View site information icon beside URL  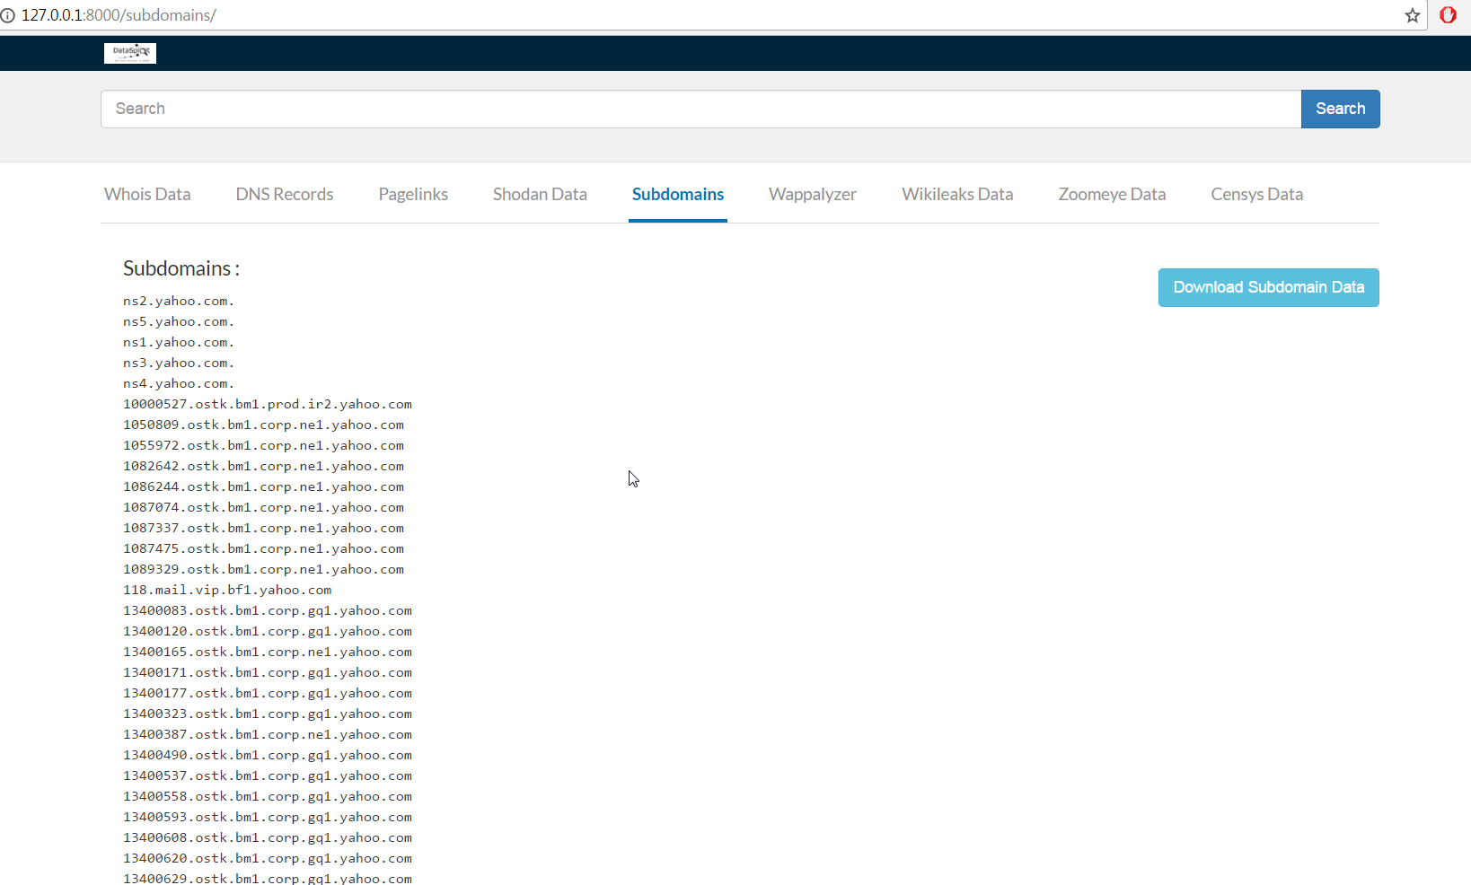(8, 15)
